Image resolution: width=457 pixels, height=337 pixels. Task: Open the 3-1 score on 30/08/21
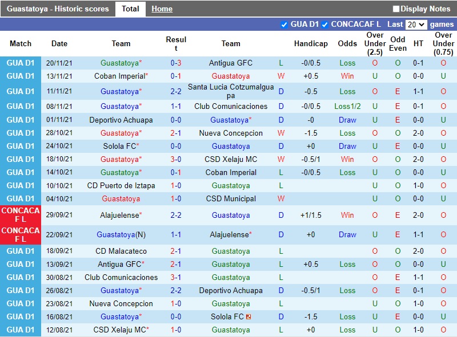(x=176, y=277)
